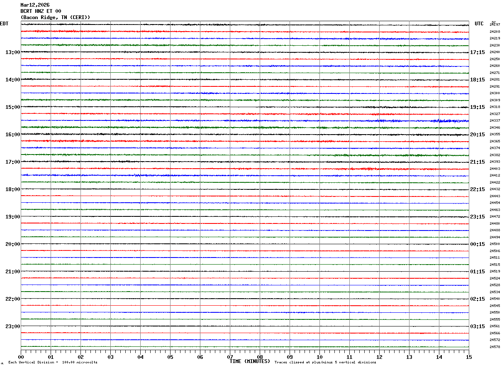Click the red trace burst near DC 24403
Screen dimensions: 502x368
[x=369, y=169]
